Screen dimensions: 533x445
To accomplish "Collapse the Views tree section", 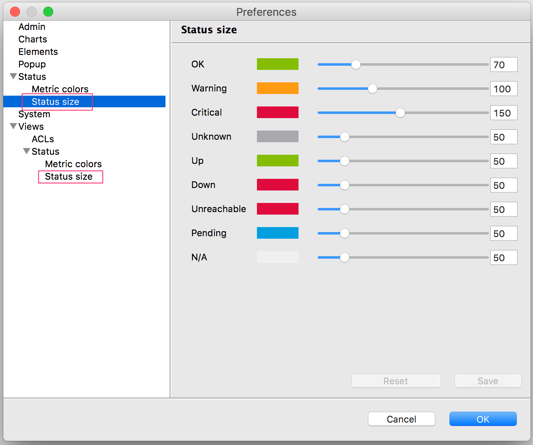I will [13, 126].
